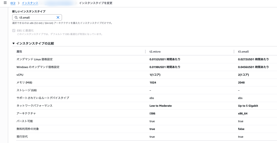Viewport: 277px width, 143px height.
Task: Click the magnifier icon in search box
Action: [x=16, y=18]
